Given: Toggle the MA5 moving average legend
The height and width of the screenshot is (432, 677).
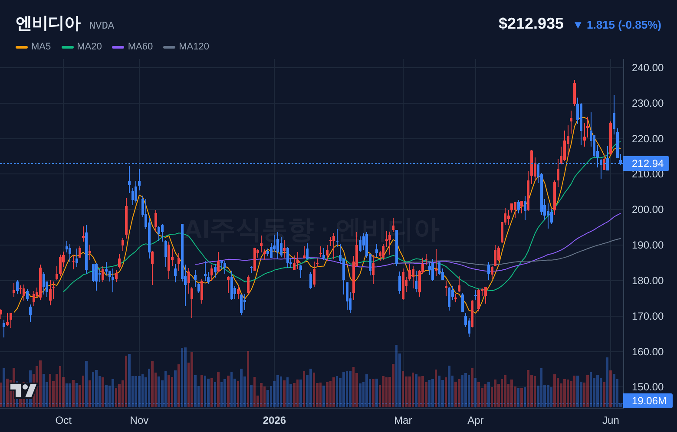Looking at the screenshot, I should tap(33, 46).
